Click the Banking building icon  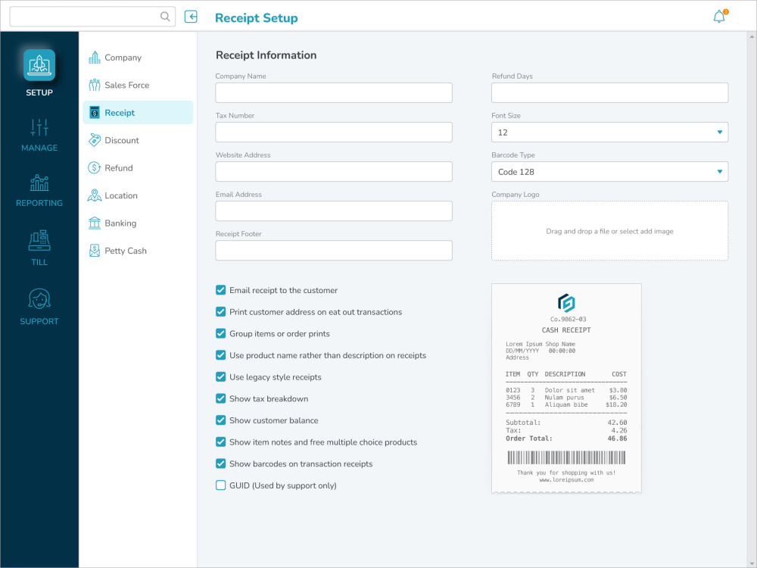pos(94,223)
